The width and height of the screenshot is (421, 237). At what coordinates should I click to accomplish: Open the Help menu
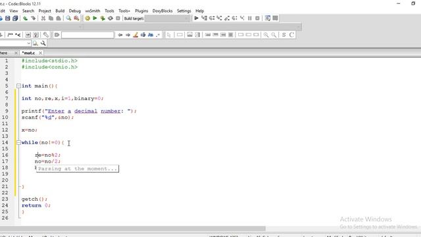[x=199, y=11]
